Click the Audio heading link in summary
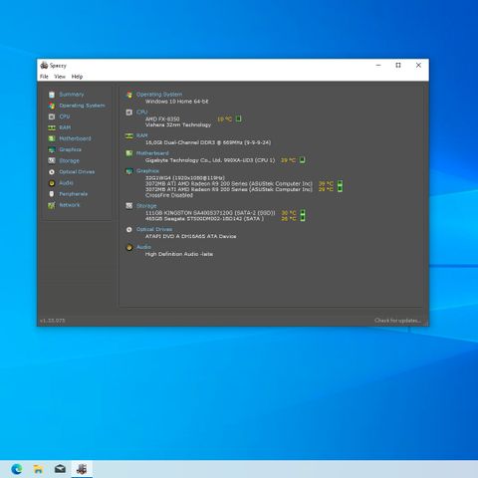Screen dimensions: 478x478 click(143, 247)
